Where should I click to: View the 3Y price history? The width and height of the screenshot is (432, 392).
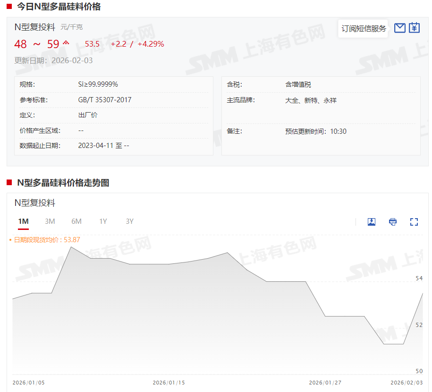[129, 221]
